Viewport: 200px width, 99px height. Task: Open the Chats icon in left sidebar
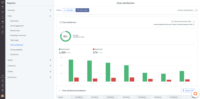point(2,7)
